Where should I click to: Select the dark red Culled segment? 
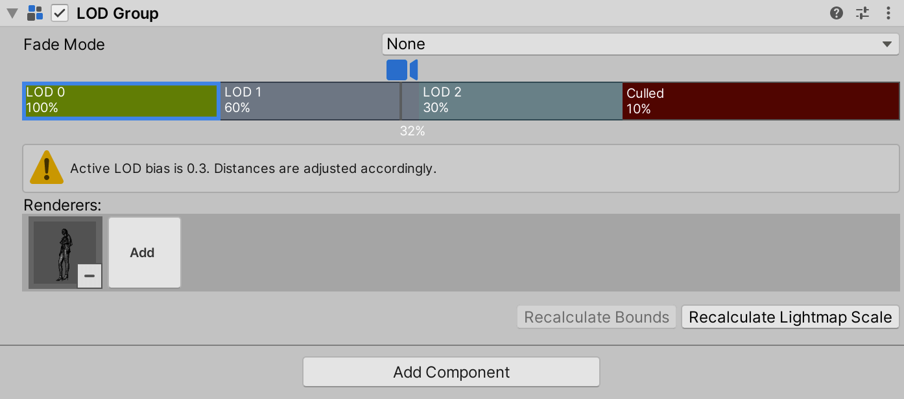(x=761, y=100)
